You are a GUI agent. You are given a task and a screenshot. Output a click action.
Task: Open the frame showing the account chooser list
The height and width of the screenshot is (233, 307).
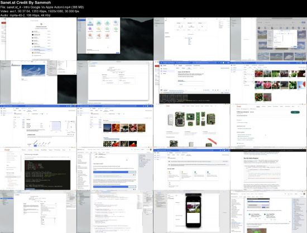(x=38, y=39)
